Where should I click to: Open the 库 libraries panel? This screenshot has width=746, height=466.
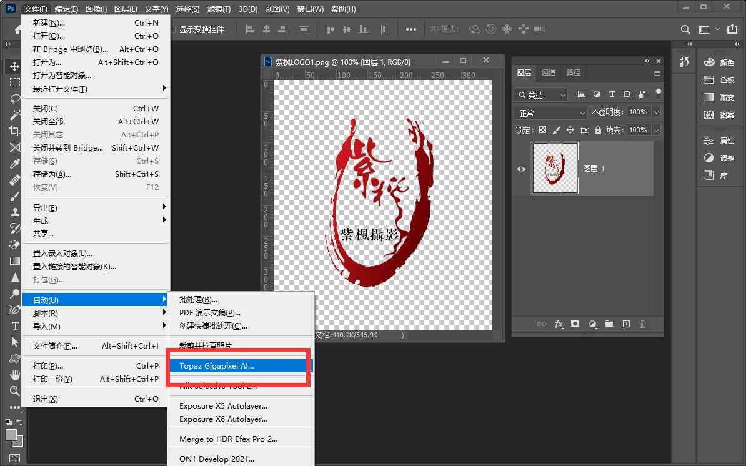click(x=716, y=176)
